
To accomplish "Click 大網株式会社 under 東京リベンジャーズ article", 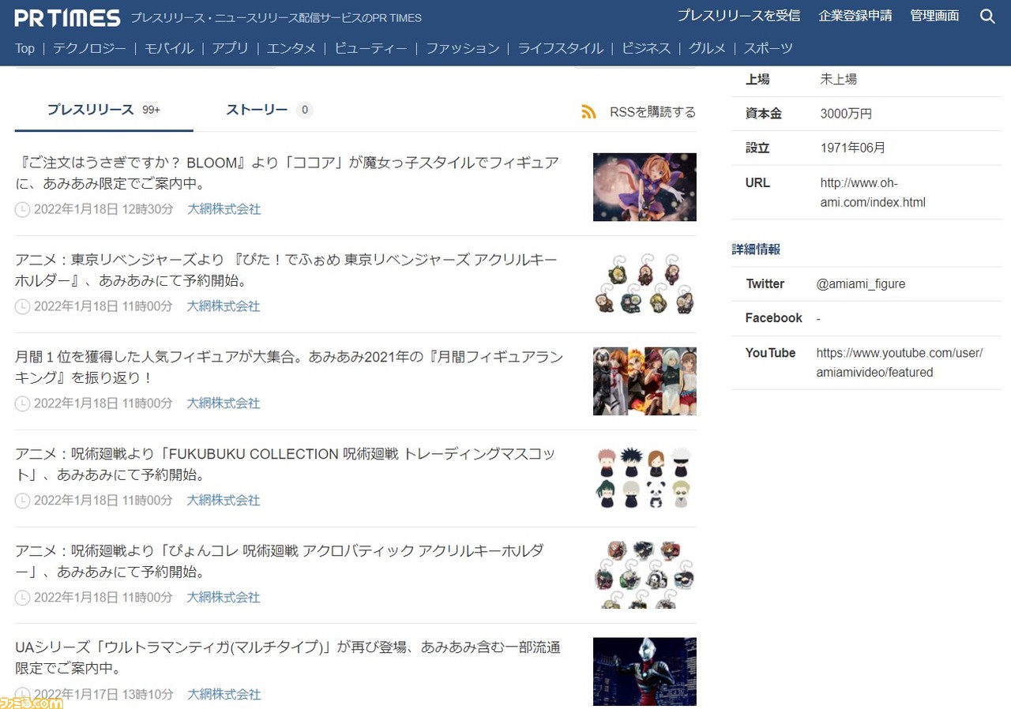I will (224, 306).
